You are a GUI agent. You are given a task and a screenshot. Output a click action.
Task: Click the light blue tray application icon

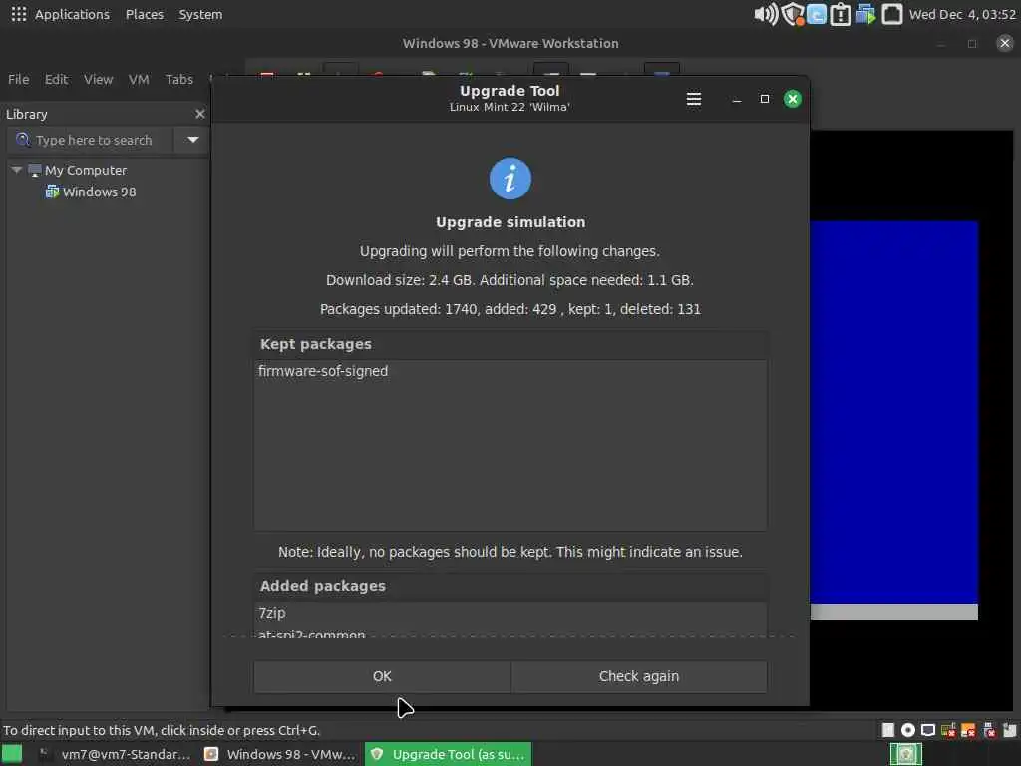tap(817, 14)
